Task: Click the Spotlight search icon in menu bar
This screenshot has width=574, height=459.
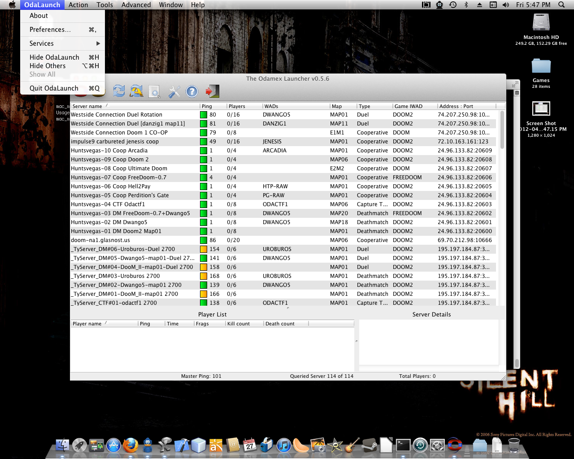Action: pos(561,5)
